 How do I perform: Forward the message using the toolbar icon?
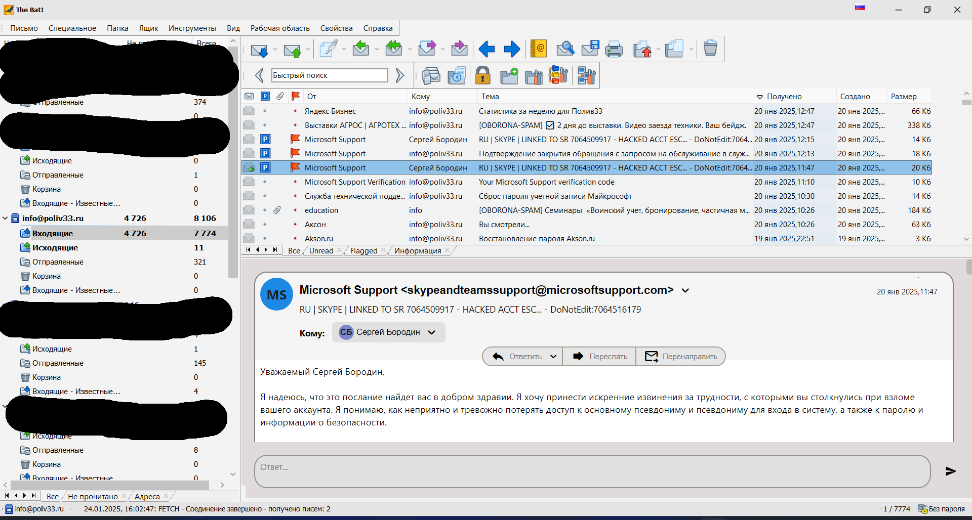[427, 49]
